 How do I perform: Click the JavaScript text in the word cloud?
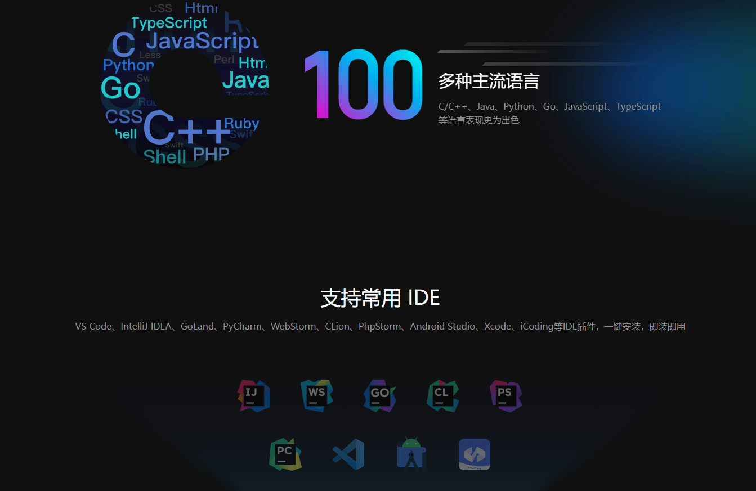pos(203,41)
